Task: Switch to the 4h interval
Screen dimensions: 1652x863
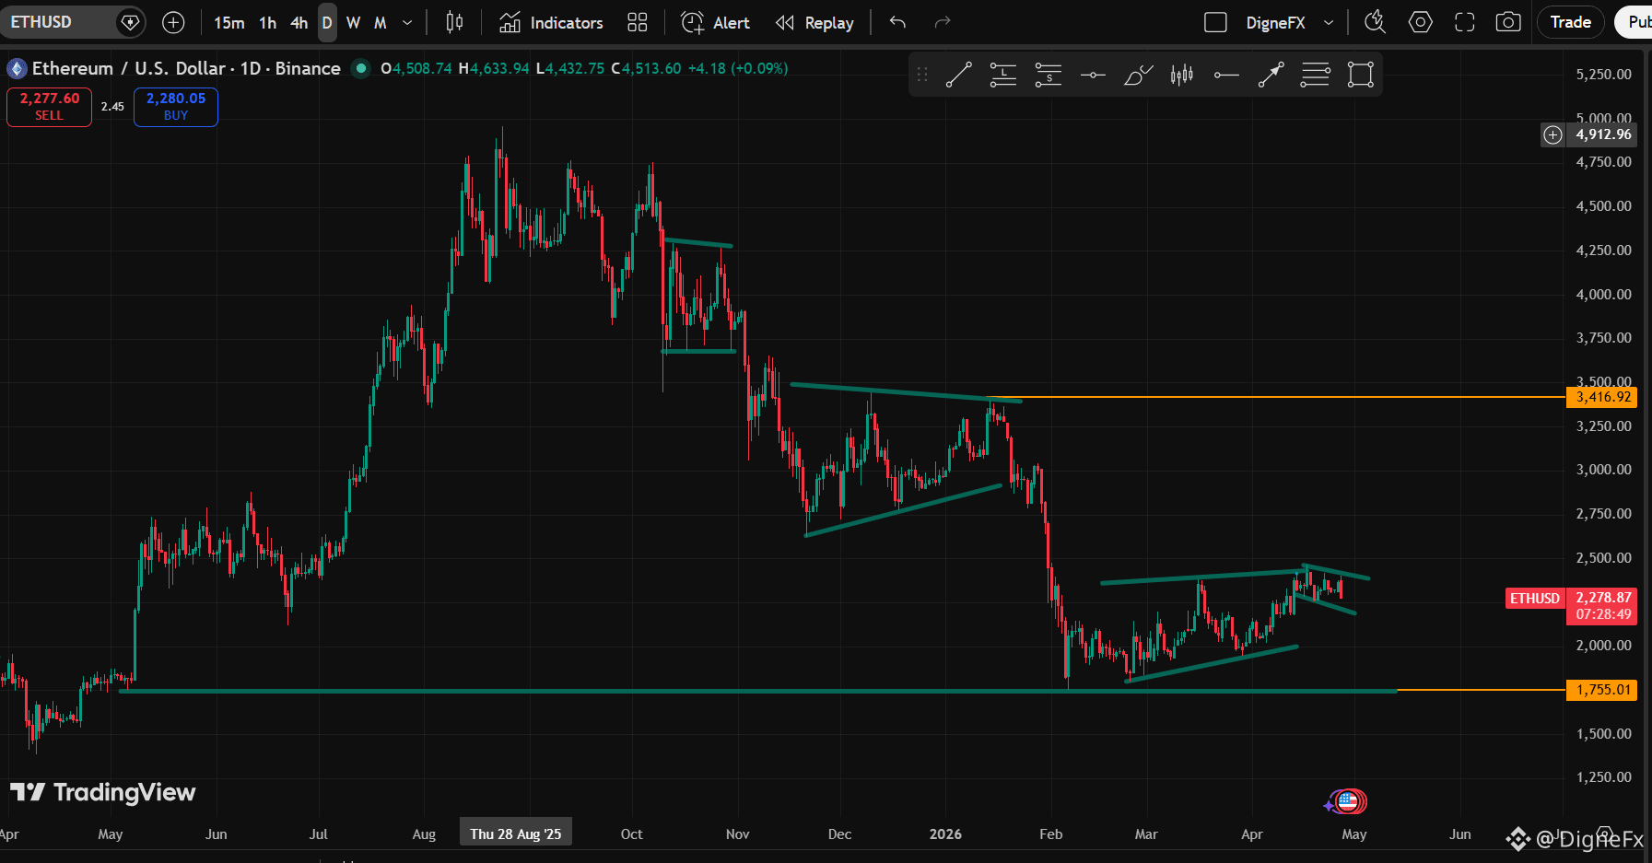Action: tap(299, 22)
